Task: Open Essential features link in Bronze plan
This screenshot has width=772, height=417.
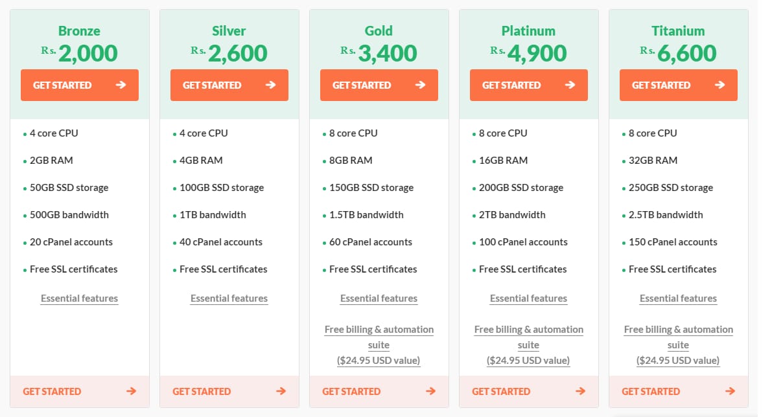Action: click(x=79, y=299)
